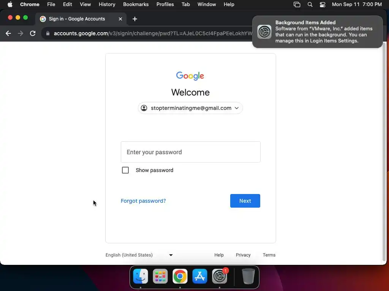Open Launchpad from the Dock

[160, 276]
